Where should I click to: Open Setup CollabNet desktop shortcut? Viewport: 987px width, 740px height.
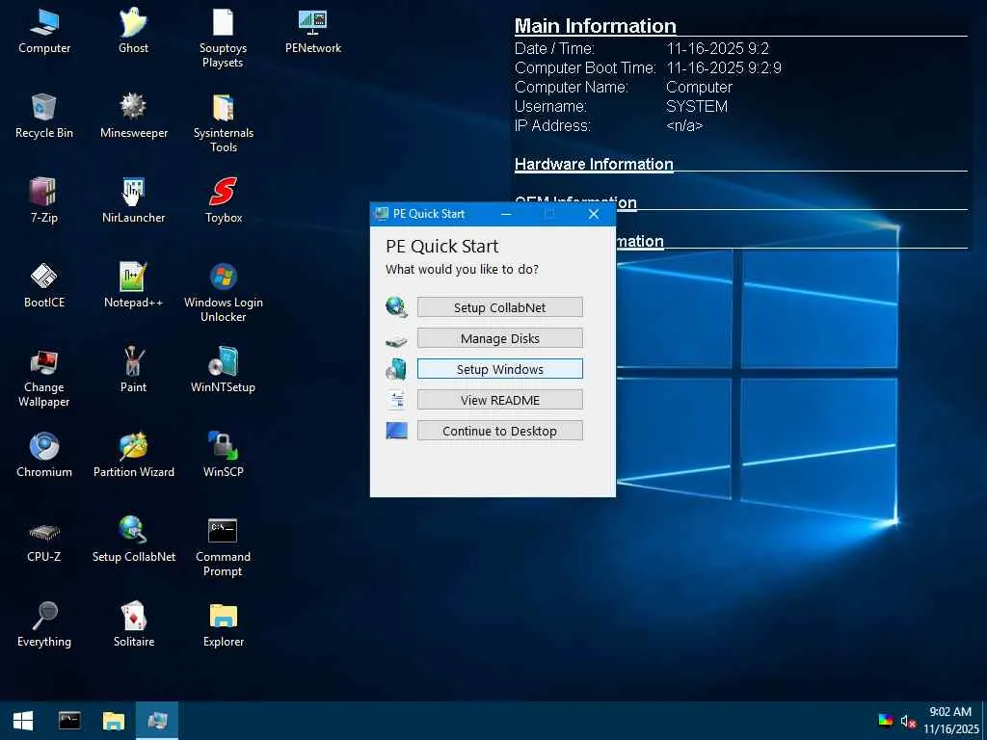(x=133, y=540)
